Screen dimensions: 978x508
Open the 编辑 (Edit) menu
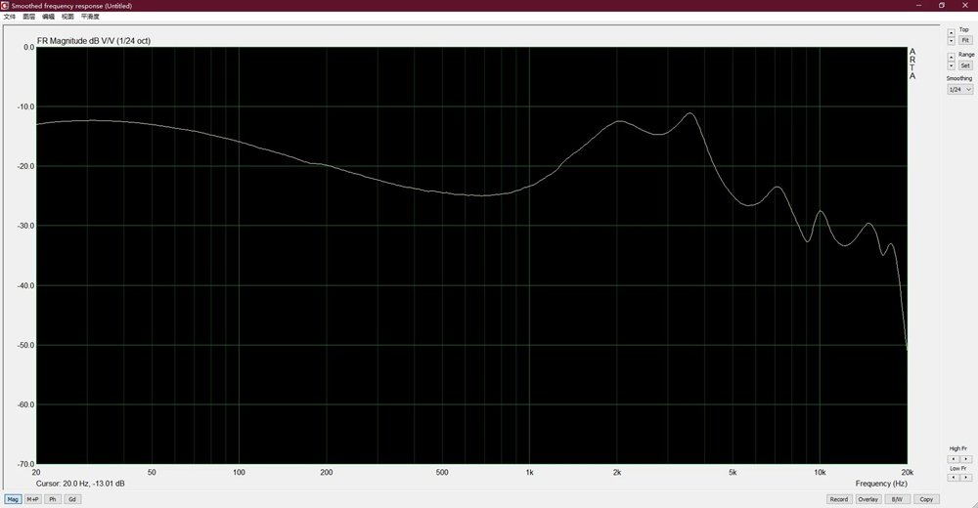49,17
